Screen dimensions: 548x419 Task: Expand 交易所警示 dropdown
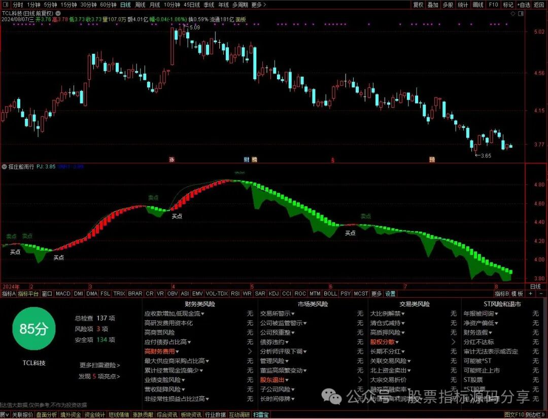277,314
